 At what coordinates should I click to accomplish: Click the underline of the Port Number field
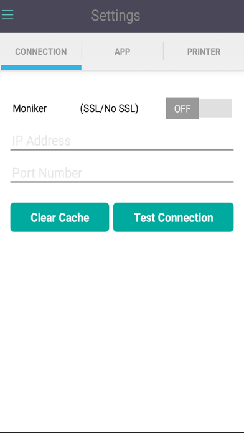click(122, 182)
